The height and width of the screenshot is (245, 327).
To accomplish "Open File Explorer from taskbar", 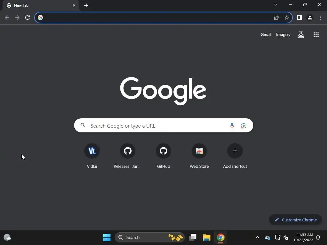I will pyautogui.click(x=207, y=237).
